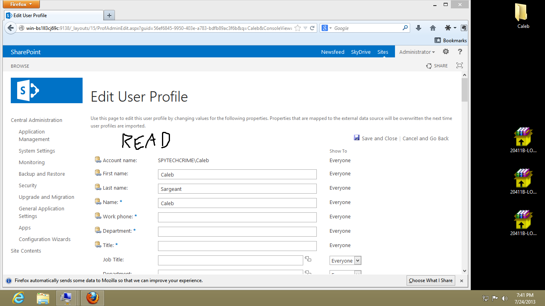Click the Last name field containing Sargeant
Viewport: 545px width, 306px height.
[237, 188]
